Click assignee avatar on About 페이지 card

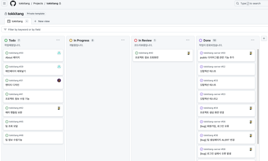(x=59, y=53)
